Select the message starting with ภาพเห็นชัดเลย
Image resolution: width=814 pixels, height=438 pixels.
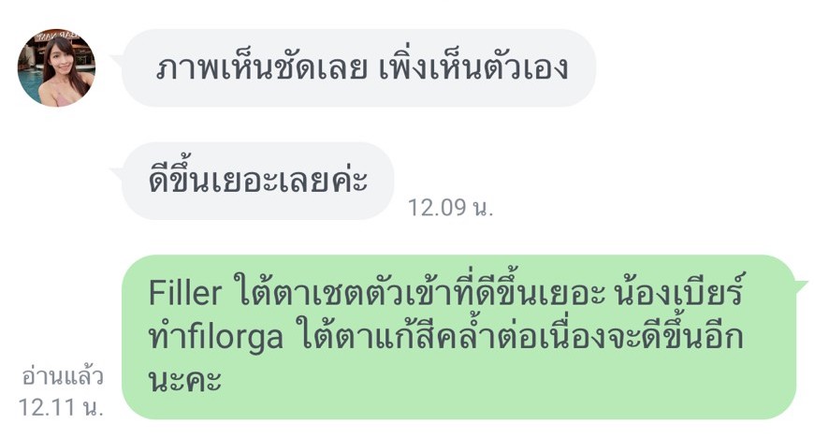click(x=358, y=68)
